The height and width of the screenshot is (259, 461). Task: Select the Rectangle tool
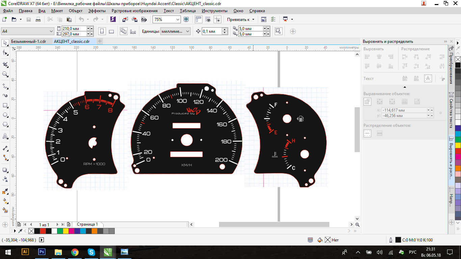point(5,105)
